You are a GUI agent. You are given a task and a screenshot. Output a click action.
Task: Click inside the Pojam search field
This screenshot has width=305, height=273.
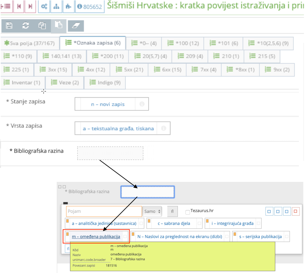tap(103, 211)
